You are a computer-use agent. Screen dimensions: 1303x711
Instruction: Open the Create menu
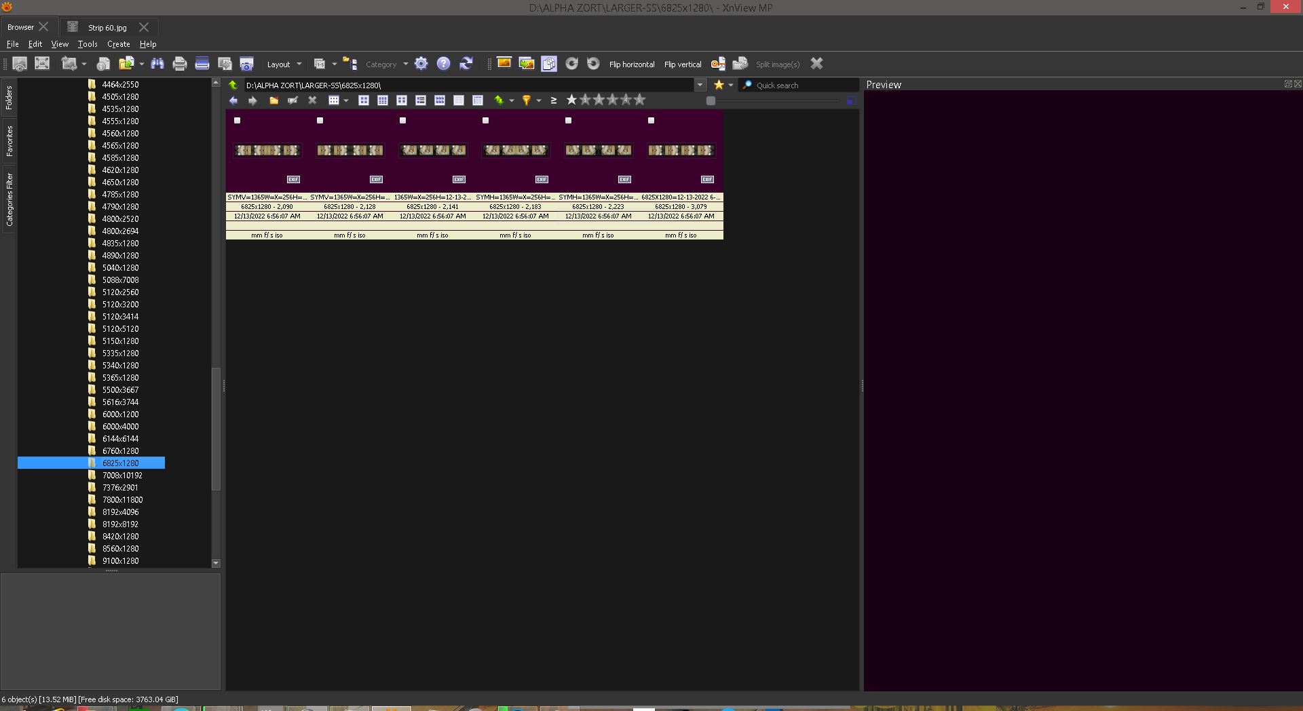click(x=119, y=44)
